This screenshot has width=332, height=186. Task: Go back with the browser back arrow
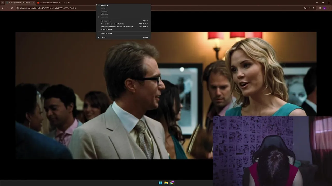tap(3, 8)
